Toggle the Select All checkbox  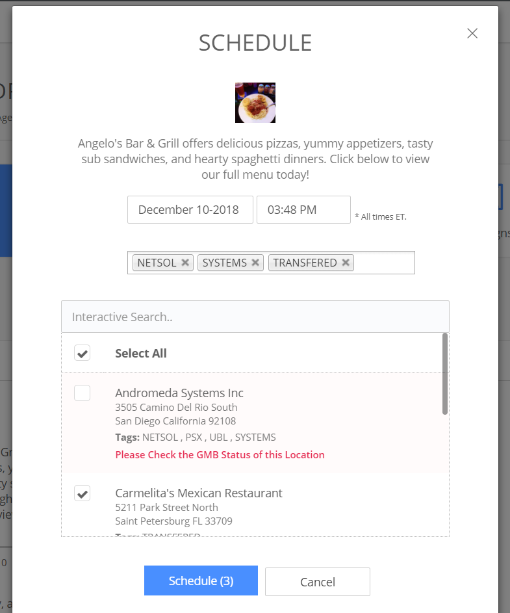coord(83,353)
